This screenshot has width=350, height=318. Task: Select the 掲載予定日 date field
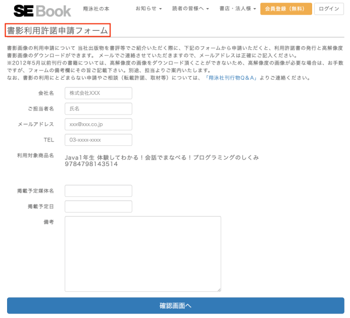pyautogui.click(x=98, y=206)
